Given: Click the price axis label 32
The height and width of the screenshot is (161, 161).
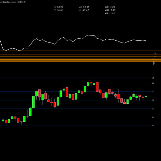Looking at the screenshot, I should click(x=153, y=100).
